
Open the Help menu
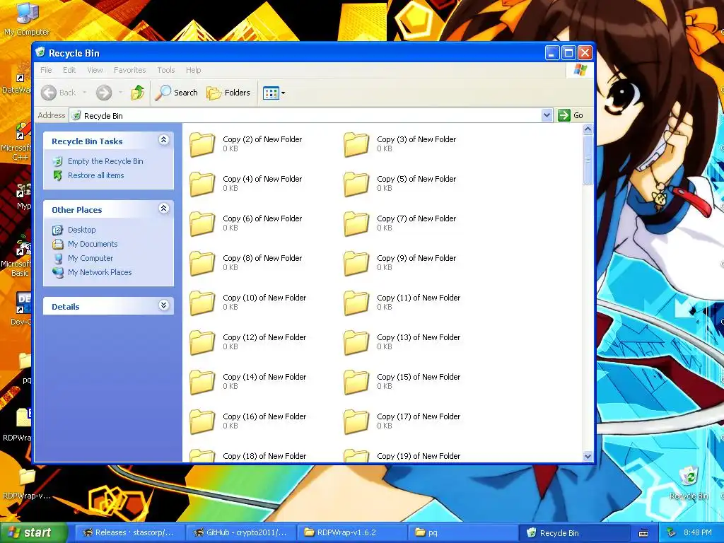194,70
